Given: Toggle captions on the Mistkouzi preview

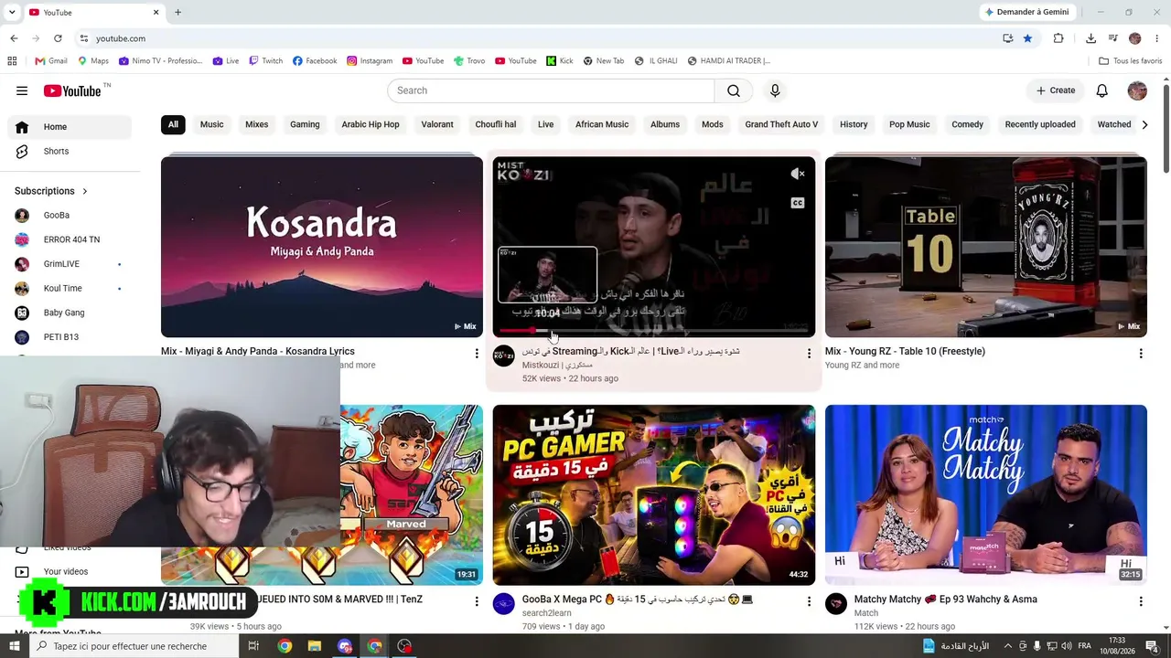Looking at the screenshot, I should (x=798, y=203).
